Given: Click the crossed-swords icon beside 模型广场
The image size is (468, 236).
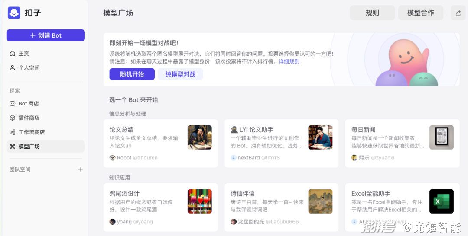Looking at the screenshot, I should click(12, 147).
